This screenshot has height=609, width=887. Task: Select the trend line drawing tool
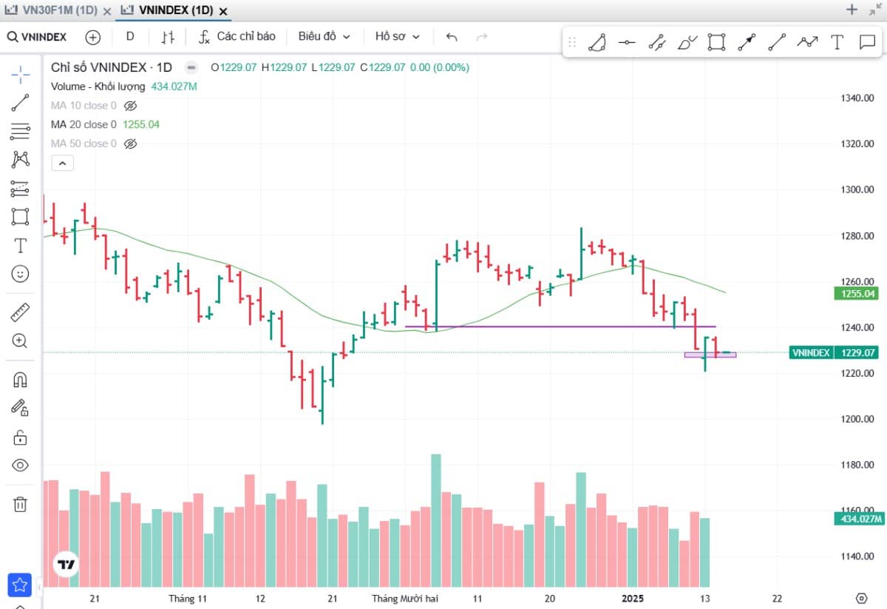20,103
